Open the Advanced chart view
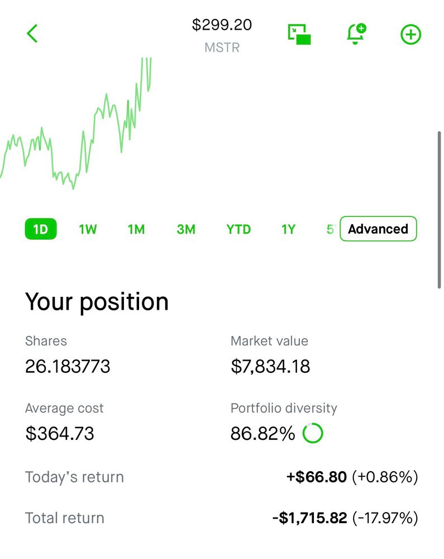Screen dimensions: 444x559 [378, 229]
